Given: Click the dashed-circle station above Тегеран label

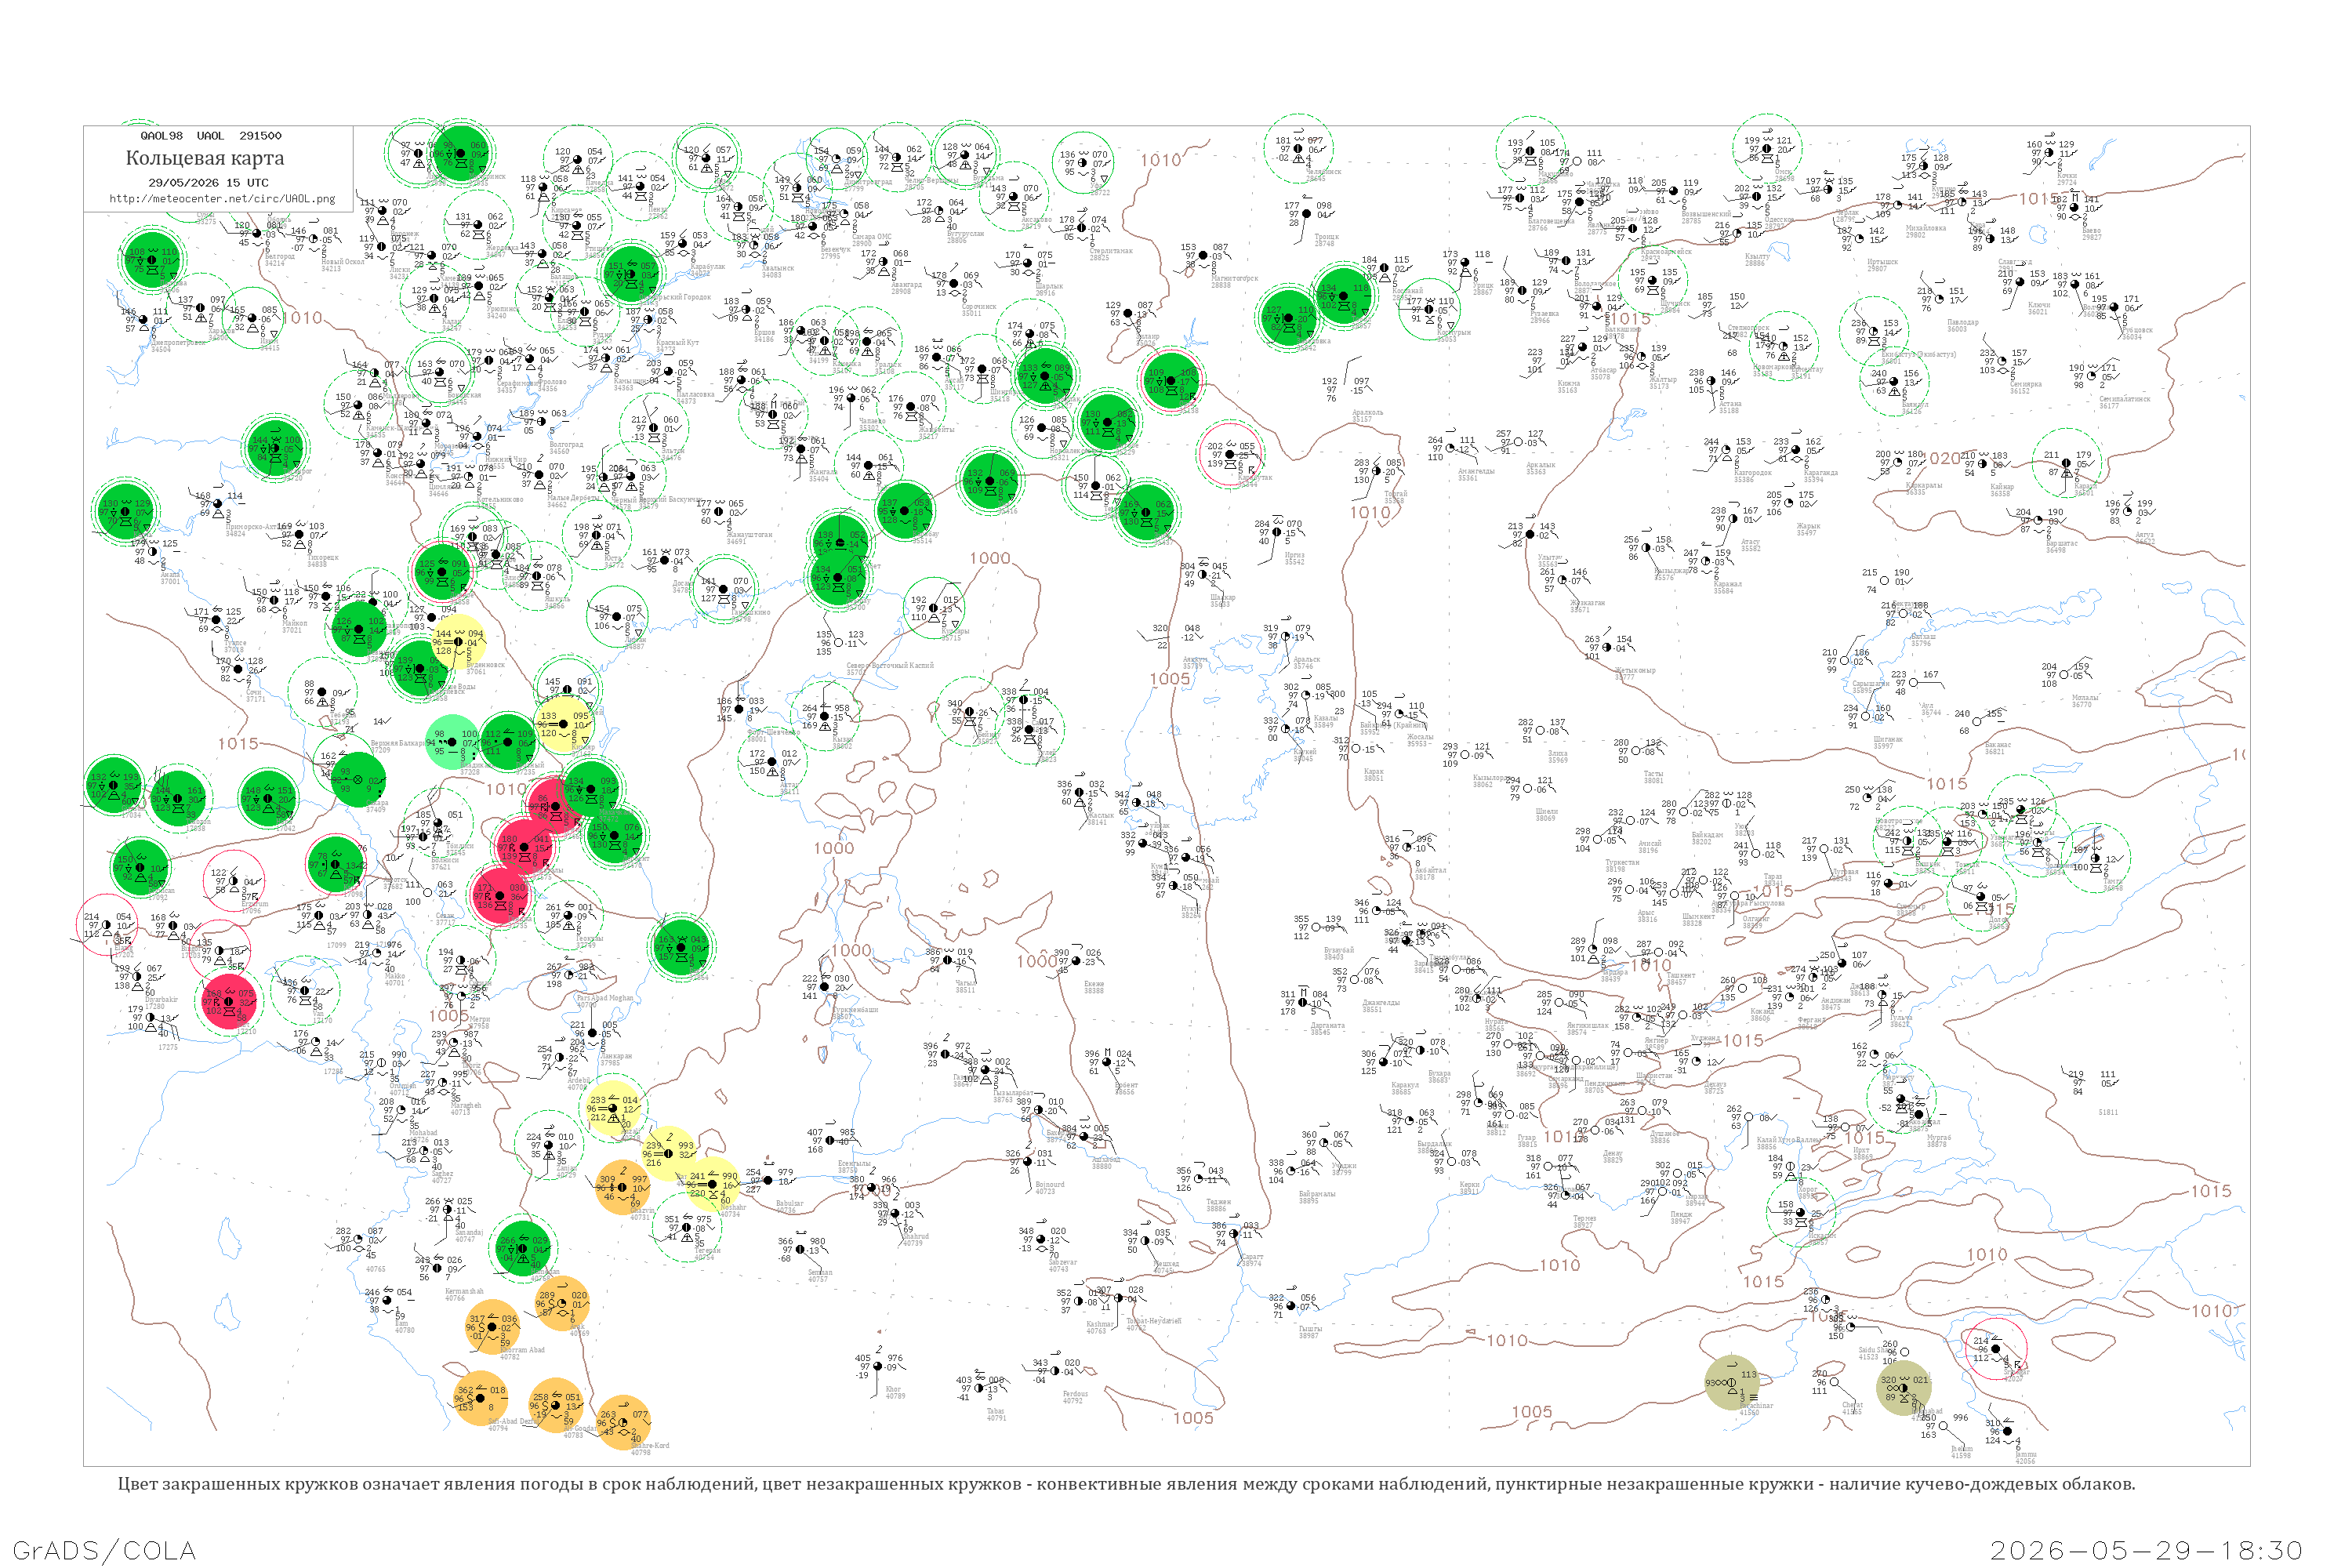Looking at the screenshot, I should click(x=686, y=1227).
